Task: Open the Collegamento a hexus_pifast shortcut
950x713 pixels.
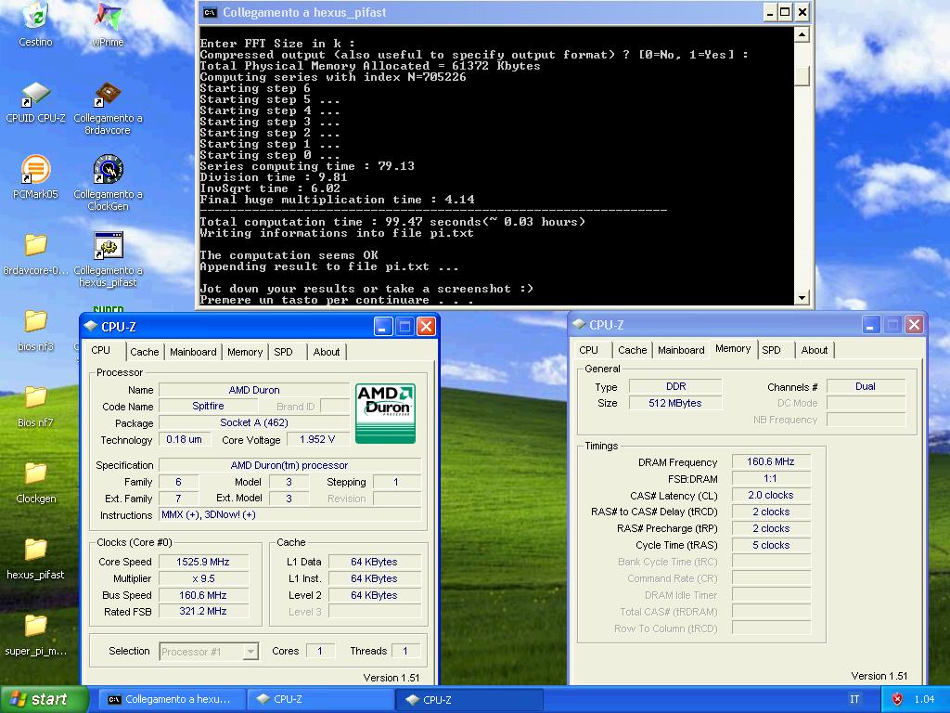Action: tap(108, 260)
